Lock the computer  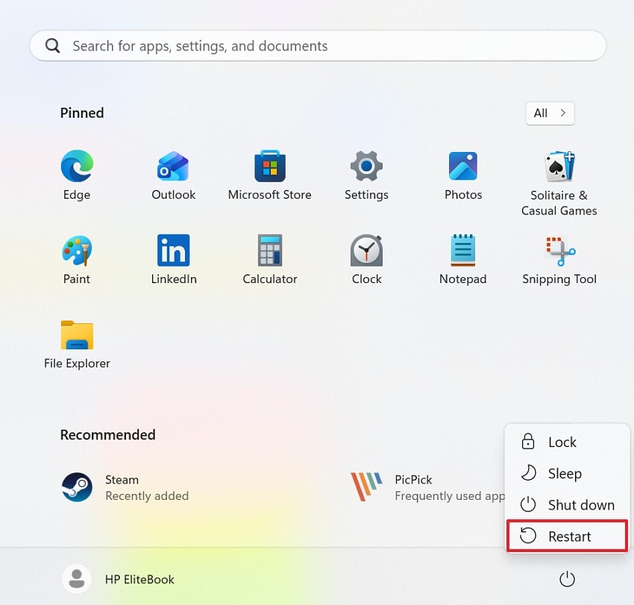562,442
